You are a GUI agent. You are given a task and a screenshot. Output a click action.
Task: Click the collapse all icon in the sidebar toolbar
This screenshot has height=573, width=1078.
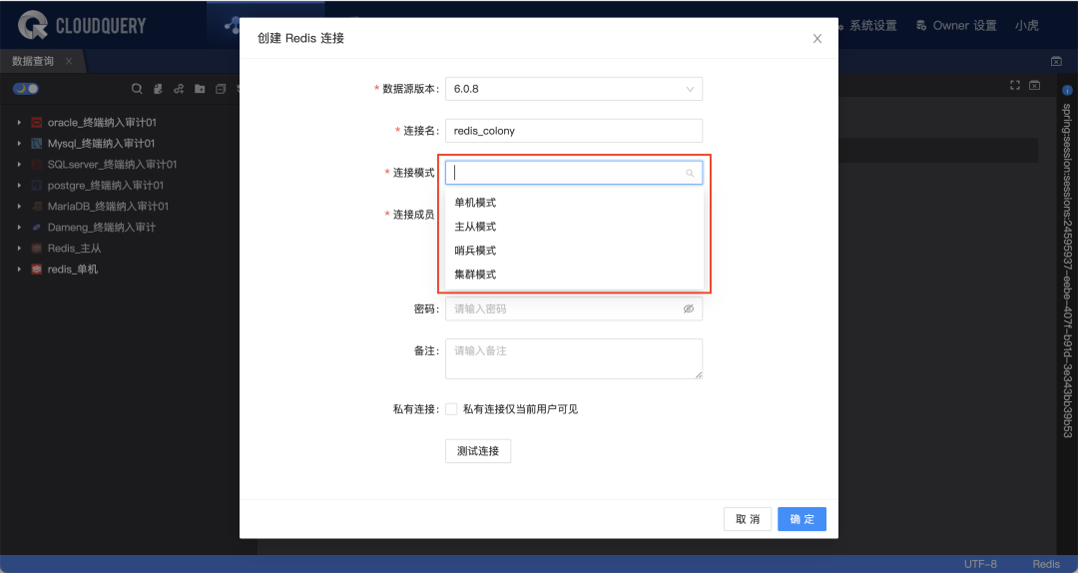pos(221,89)
